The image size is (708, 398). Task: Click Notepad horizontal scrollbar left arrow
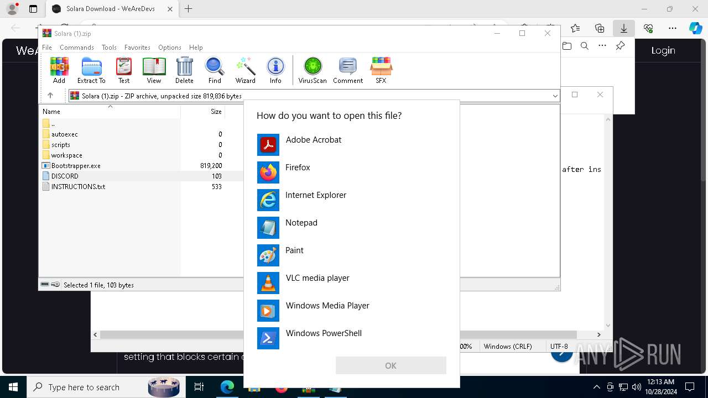96,334
